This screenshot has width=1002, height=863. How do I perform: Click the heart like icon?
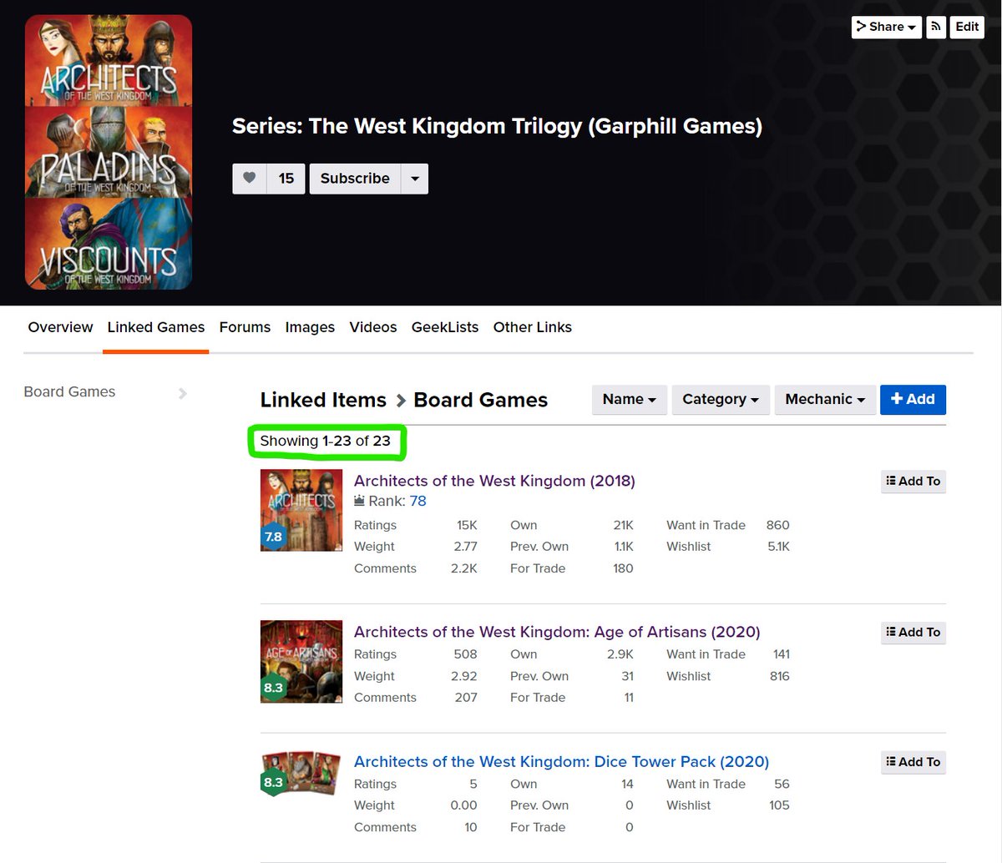[249, 179]
